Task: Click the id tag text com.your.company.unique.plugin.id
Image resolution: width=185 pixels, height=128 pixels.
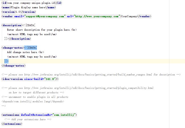Action: coord(31,3)
